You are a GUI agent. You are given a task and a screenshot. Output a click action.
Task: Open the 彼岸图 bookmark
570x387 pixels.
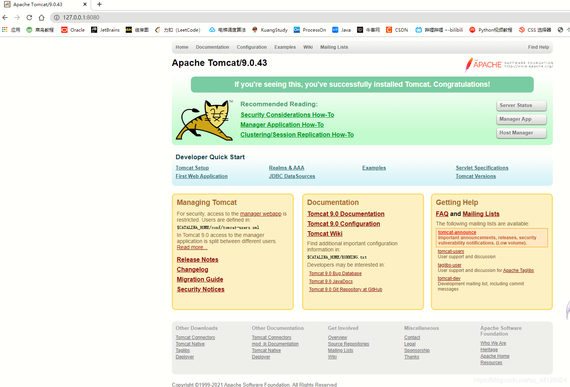[x=137, y=30]
